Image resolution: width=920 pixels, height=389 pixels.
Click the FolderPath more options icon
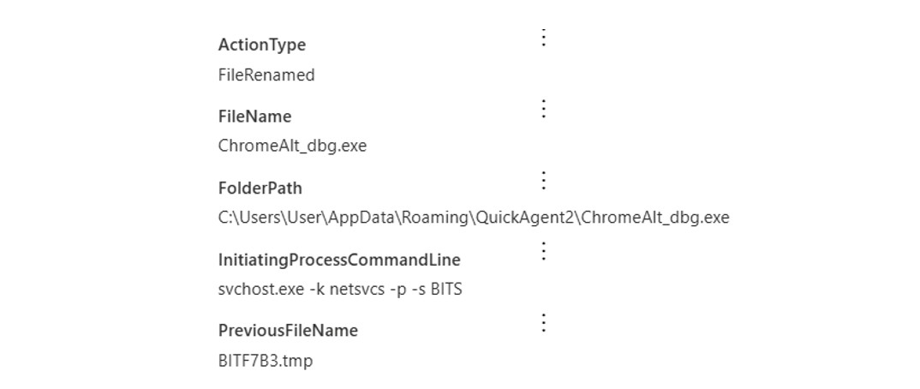543,181
